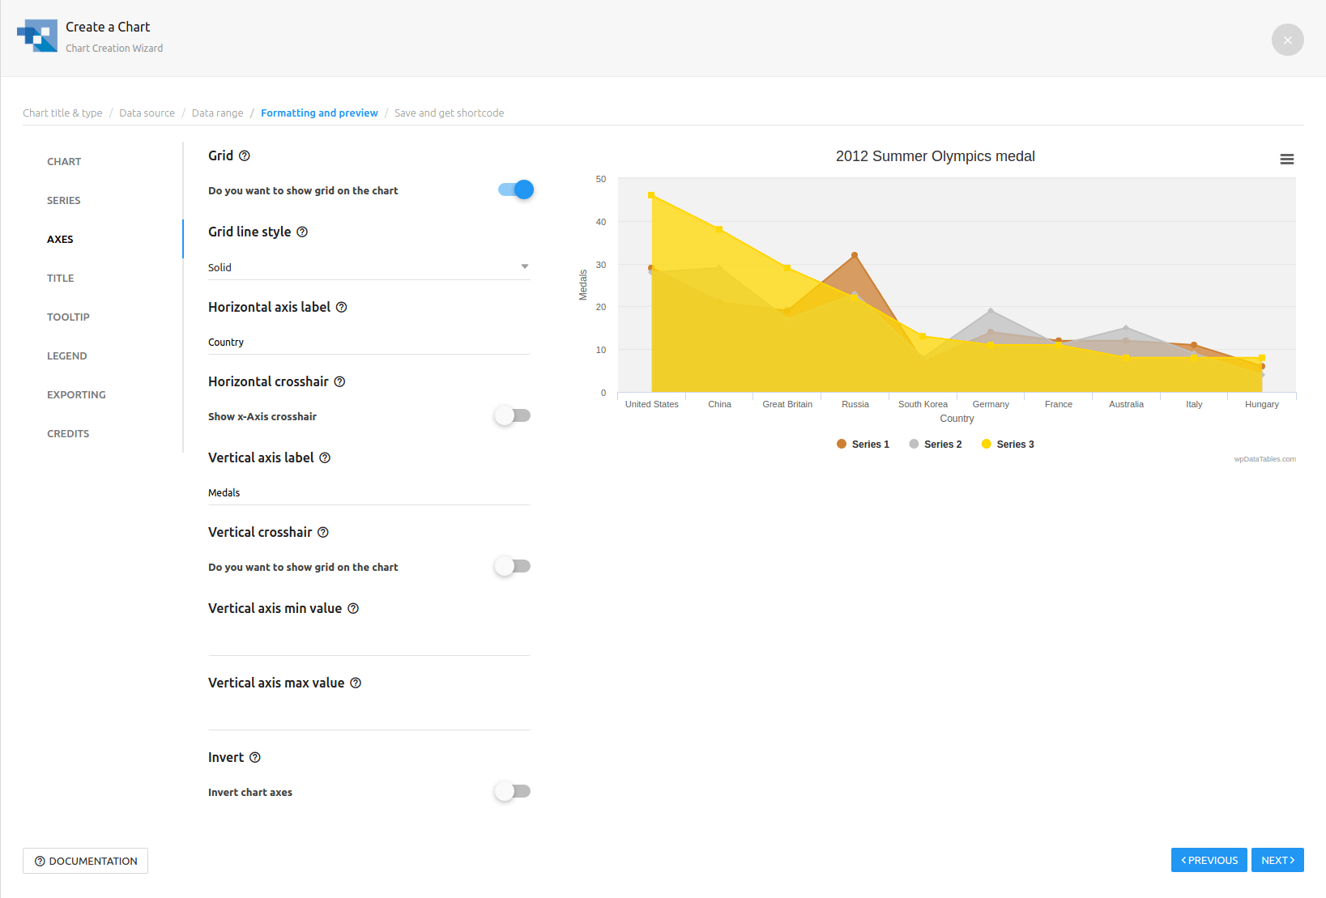Click the help icon beside Vertical axis min value
1326x898 pixels.
353,608
